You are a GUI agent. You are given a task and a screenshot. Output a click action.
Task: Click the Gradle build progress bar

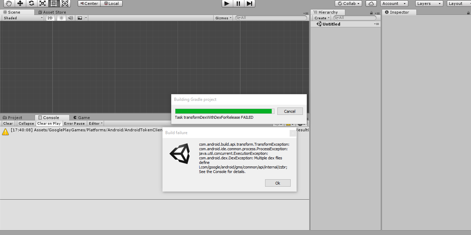click(225, 111)
